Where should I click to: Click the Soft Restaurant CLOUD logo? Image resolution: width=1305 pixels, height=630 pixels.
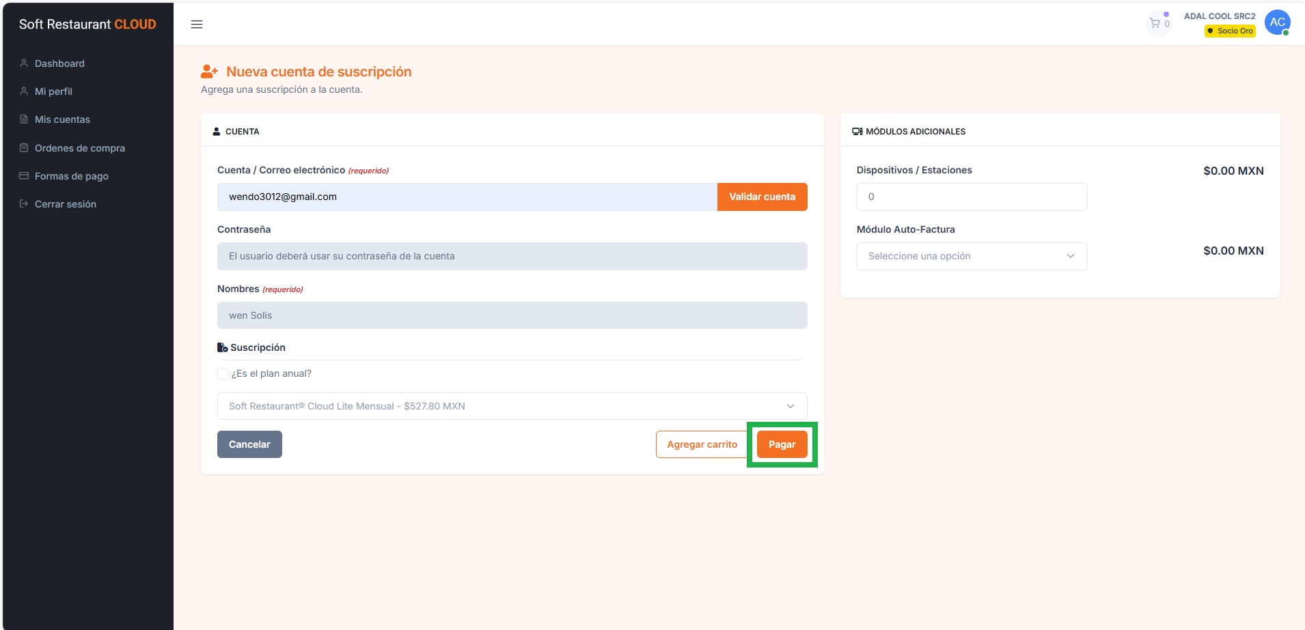pos(87,24)
